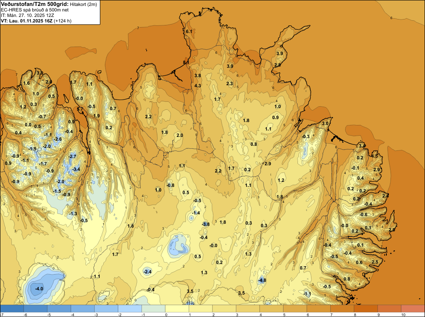Select the 2.5 temperature value
This screenshot has height=317, width=425.
click(375, 262)
